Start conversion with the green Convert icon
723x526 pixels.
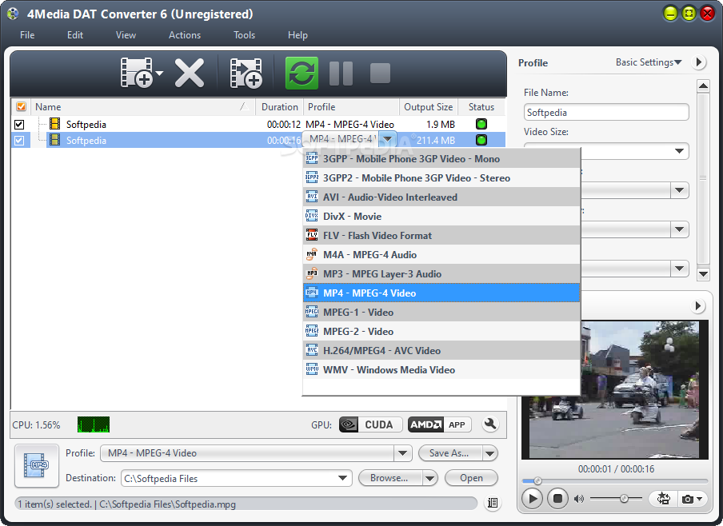pos(302,73)
